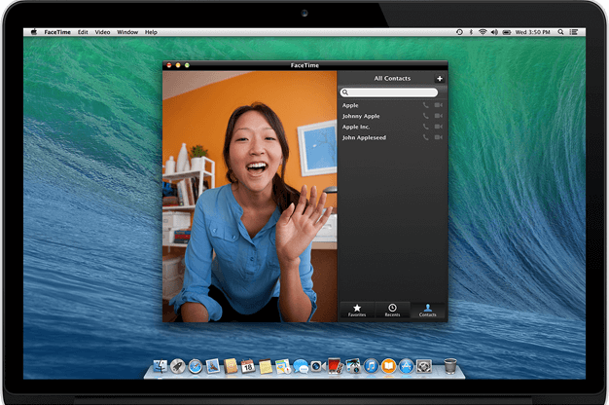Image resolution: width=609 pixels, height=405 pixels.
Task: Start video call with Apple contact
Action: 438,105
